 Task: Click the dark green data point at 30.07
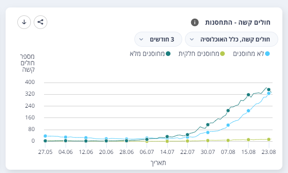click(208, 125)
